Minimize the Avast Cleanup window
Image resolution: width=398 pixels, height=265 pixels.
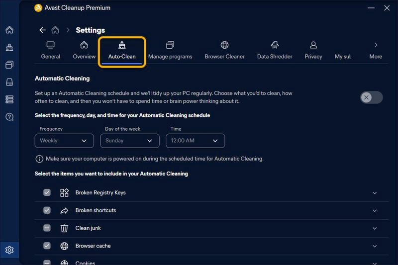pyautogui.click(x=371, y=8)
